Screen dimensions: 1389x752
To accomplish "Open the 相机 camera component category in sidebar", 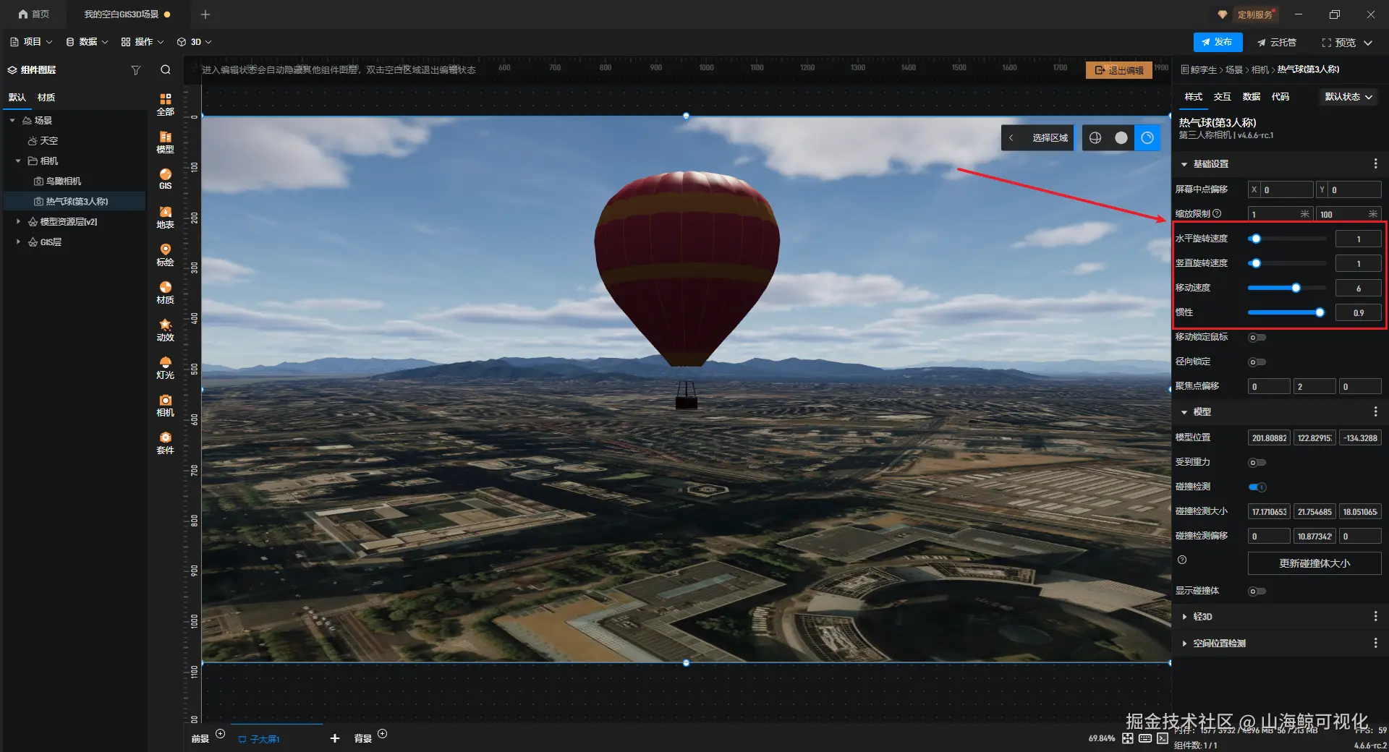I will [x=166, y=405].
